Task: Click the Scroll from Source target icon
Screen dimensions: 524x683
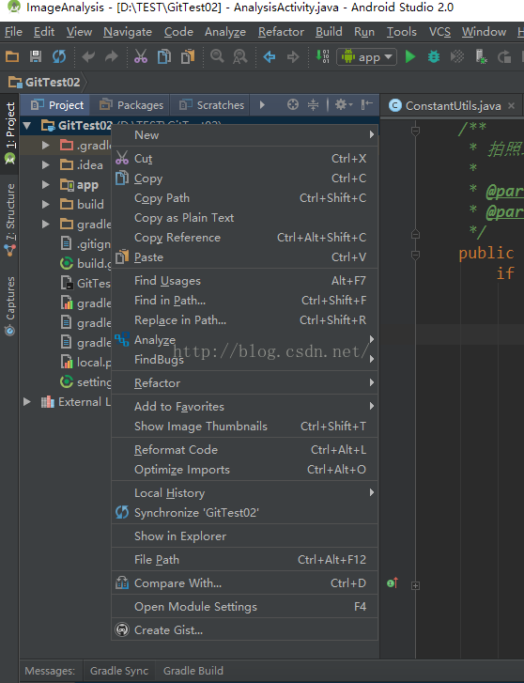Action: (293, 104)
